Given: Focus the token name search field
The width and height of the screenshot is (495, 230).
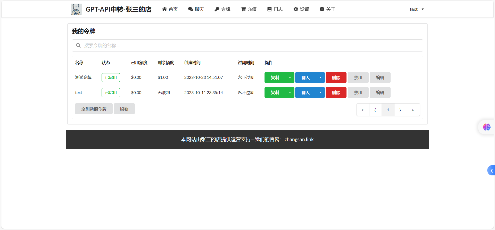Looking at the screenshot, I should pos(247,45).
